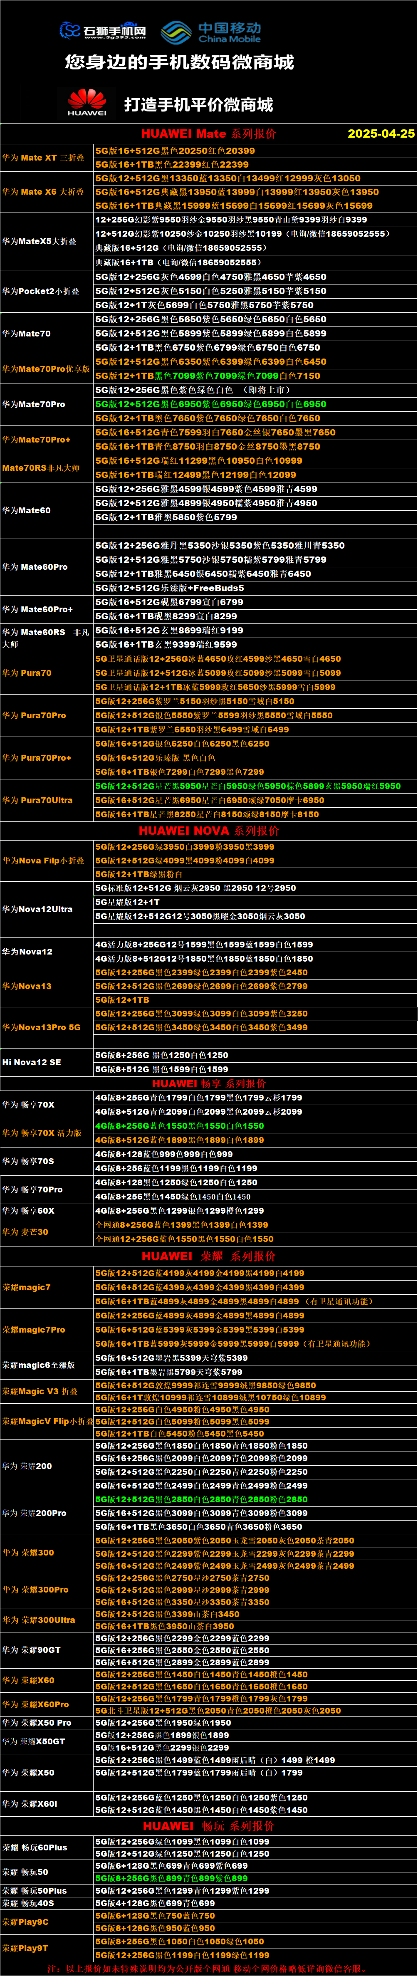Select the 荣耀magic6至臻版 model label
The image size is (418, 1976).
pos(38,1365)
